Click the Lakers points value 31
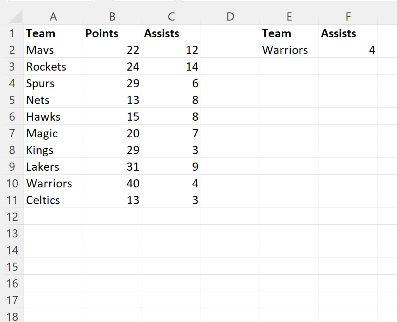This screenshot has height=322, width=397. 112,166
